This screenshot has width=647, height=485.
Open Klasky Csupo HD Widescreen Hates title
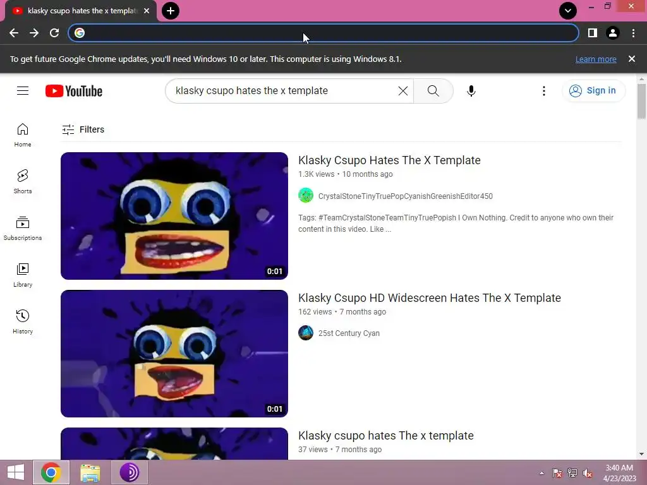[x=430, y=298]
